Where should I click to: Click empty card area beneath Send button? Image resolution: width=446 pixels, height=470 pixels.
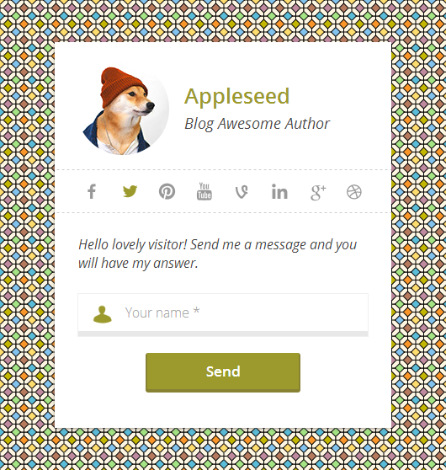coord(223,410)
